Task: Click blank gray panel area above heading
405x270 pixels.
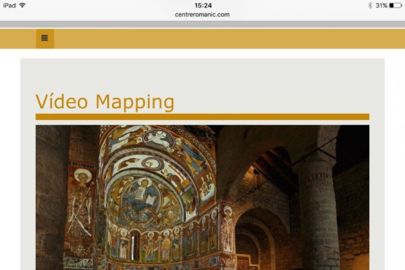Action: point(202,73)
